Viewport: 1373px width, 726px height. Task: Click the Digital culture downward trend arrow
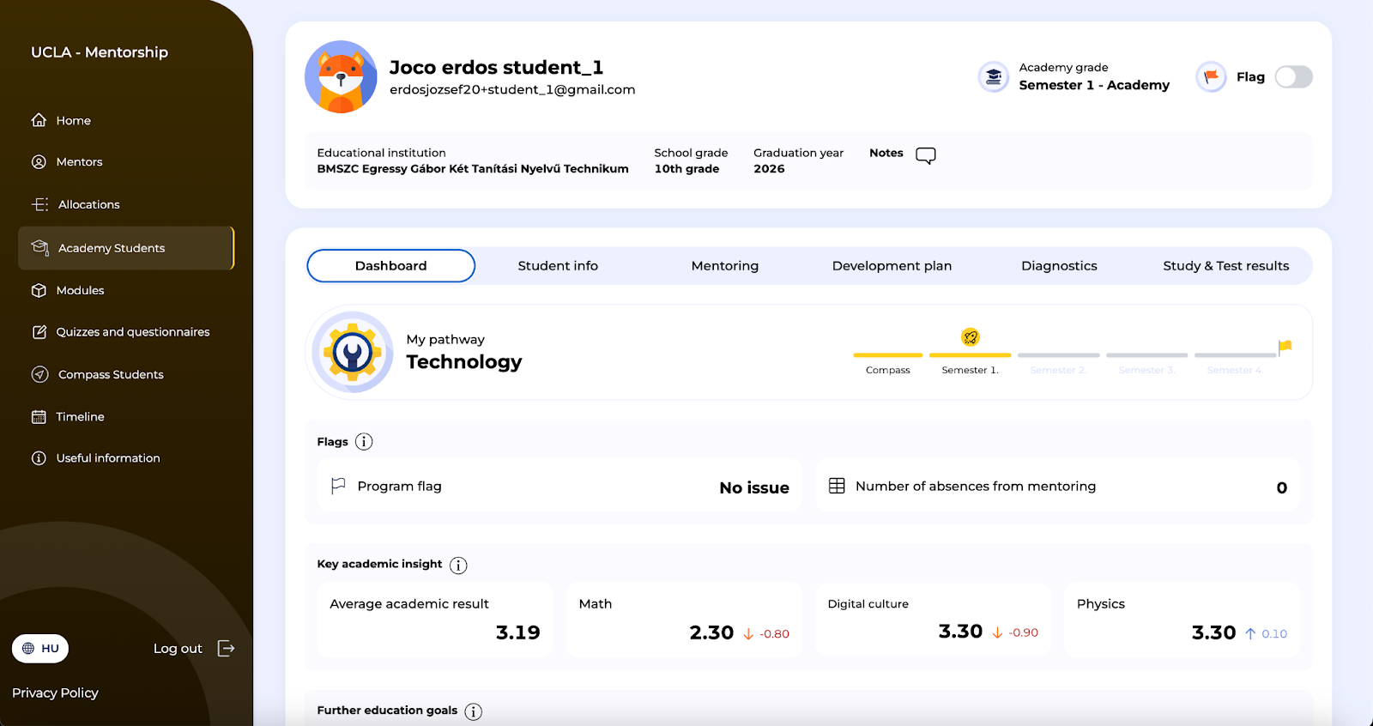click(x=997, y=632)
